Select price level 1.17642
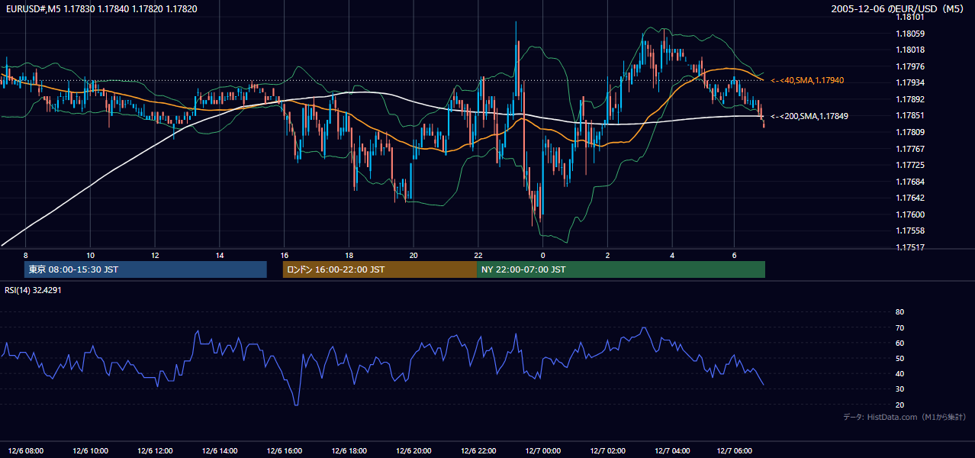975x458 pixels. coord(910,198)
